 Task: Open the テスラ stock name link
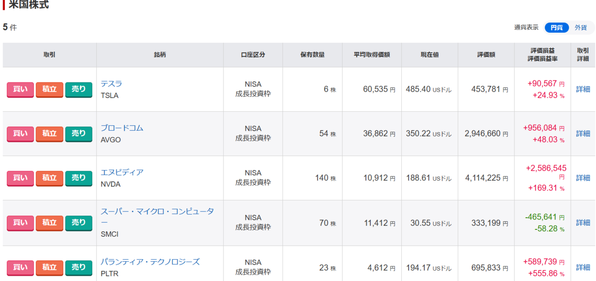111,84
